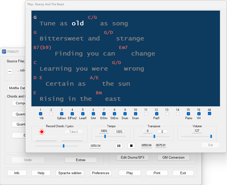Click the PSRKUTI logo icon
The image size is (227, 185).
(x=4, y=52)
